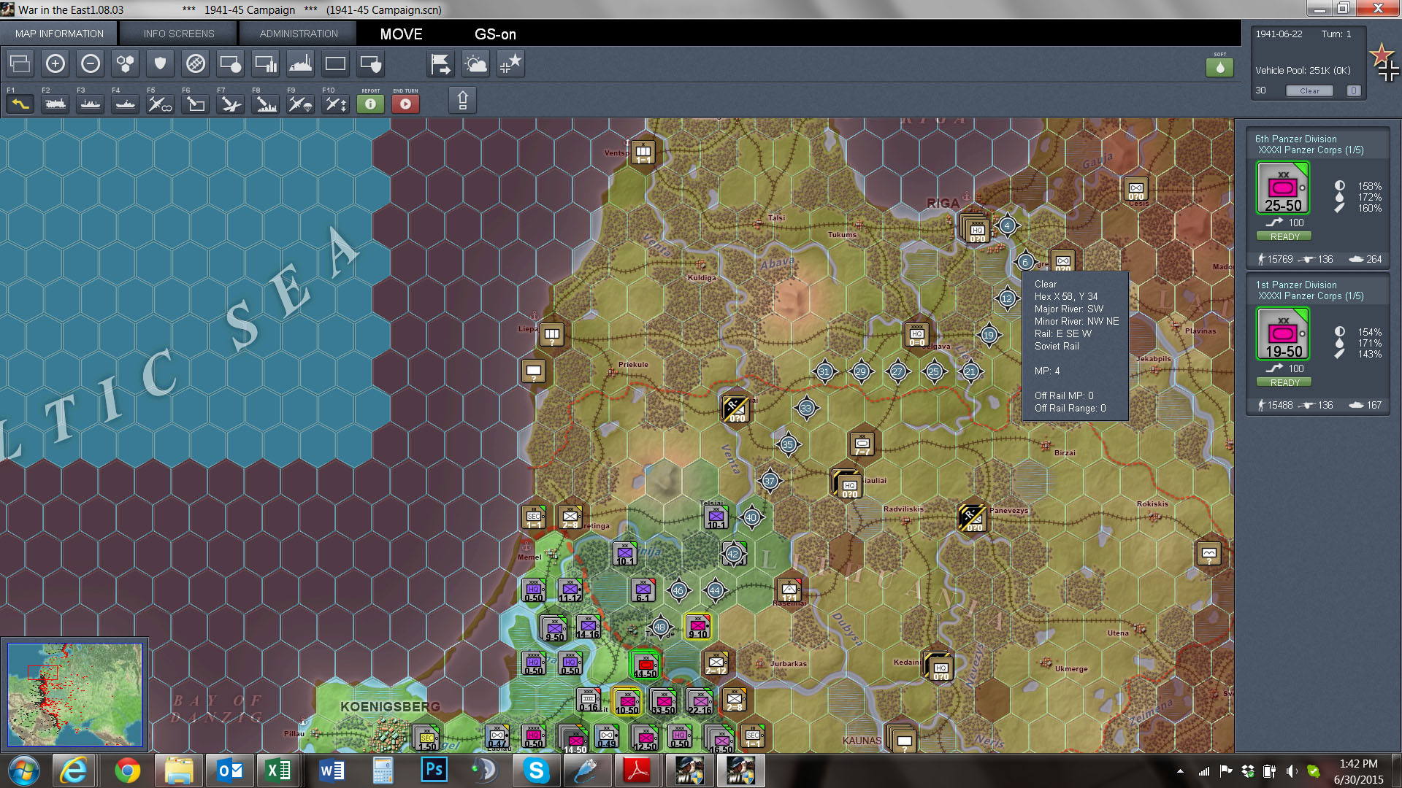
Task: Select F10 air transfer mode
Action: tap(336, 104)
